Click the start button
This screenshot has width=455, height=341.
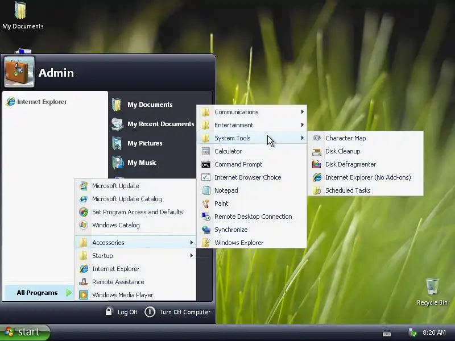point(25,332)
